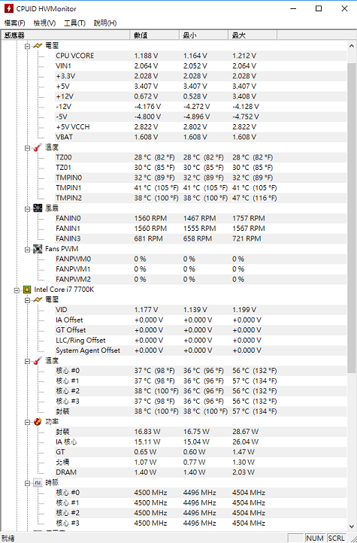Click the CPU power flame icon

point(38,422)
